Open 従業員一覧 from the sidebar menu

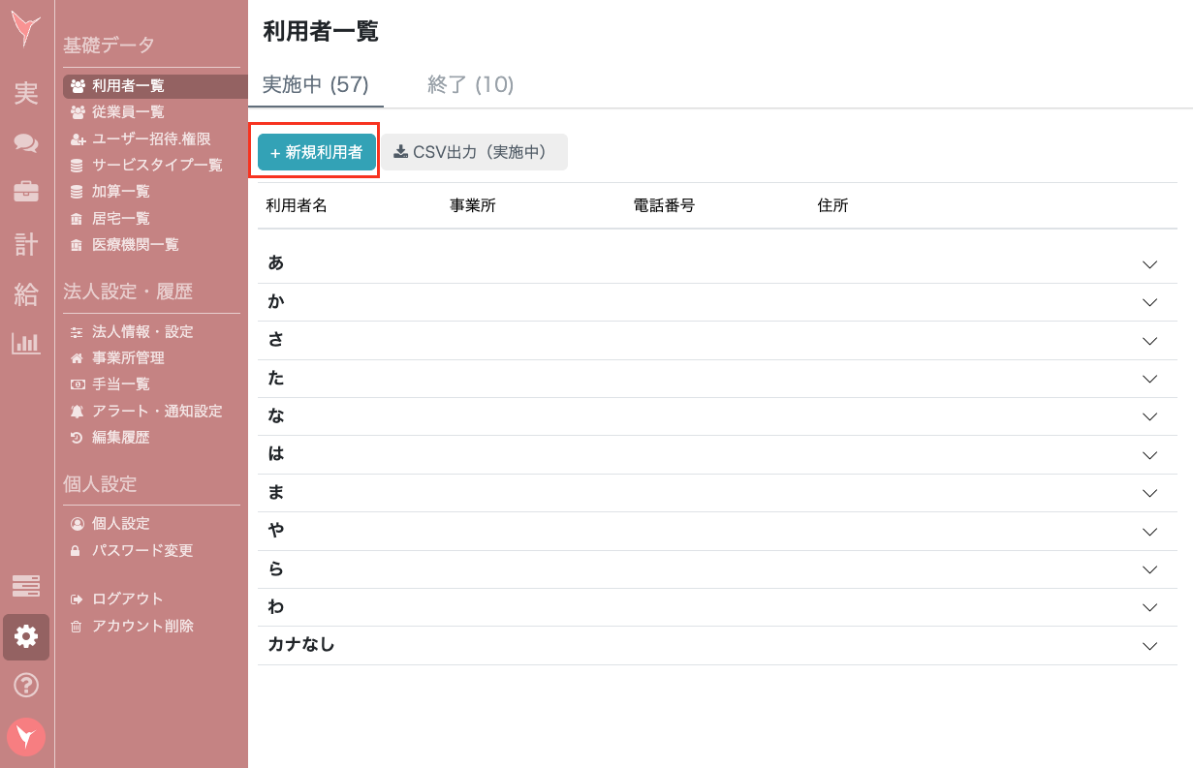[x=126, y=110]
